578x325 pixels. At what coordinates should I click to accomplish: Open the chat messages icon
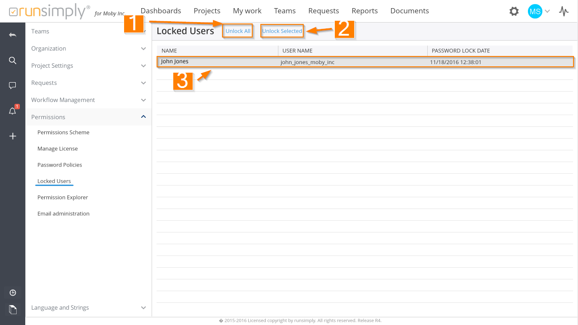[13, 85]
